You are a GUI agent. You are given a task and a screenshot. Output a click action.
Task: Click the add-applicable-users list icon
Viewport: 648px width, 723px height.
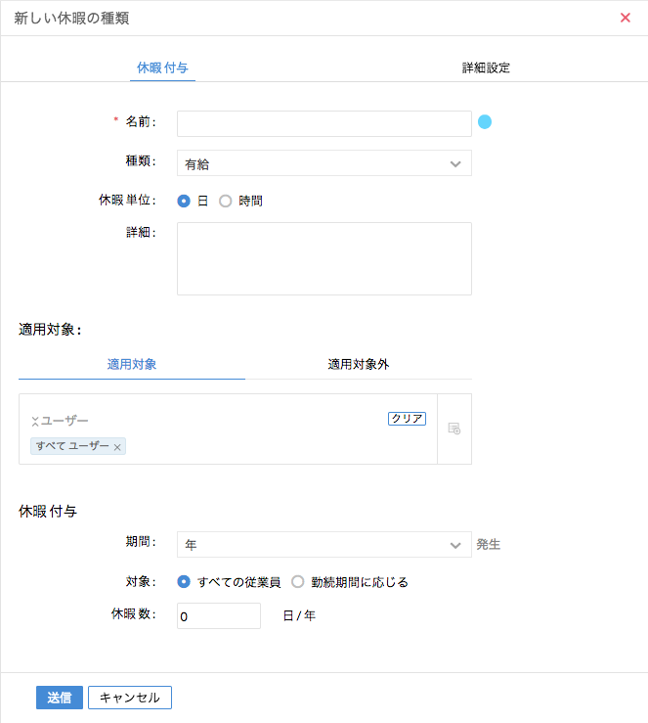point(454,429)
